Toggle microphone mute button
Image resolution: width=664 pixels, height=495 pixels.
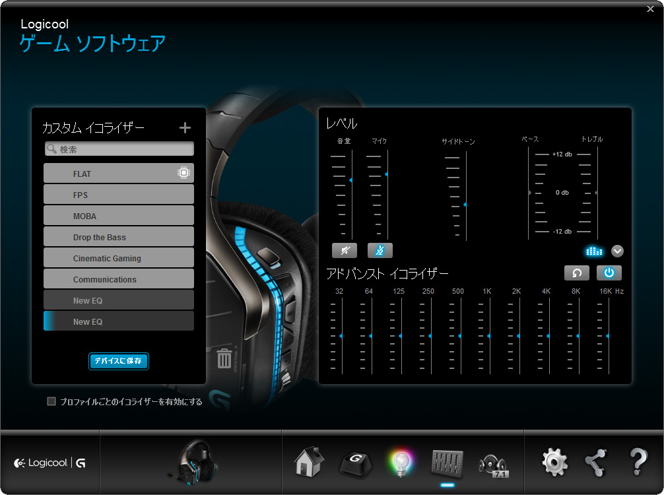[x=380, y=250]
